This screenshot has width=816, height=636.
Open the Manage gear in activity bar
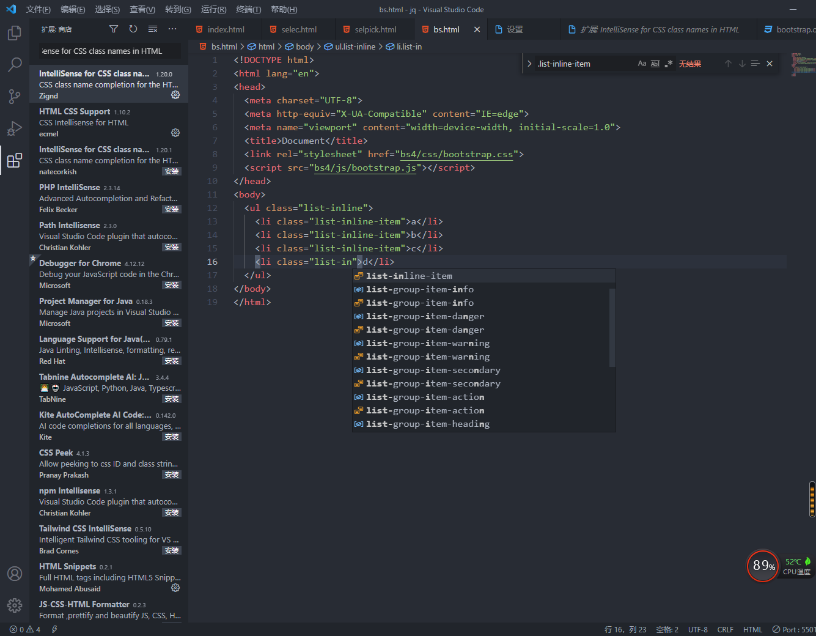click(15, 605)
